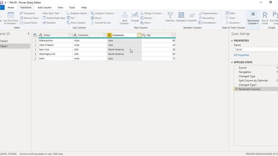Edit the query Name field
278x156 pixels.
256,49
